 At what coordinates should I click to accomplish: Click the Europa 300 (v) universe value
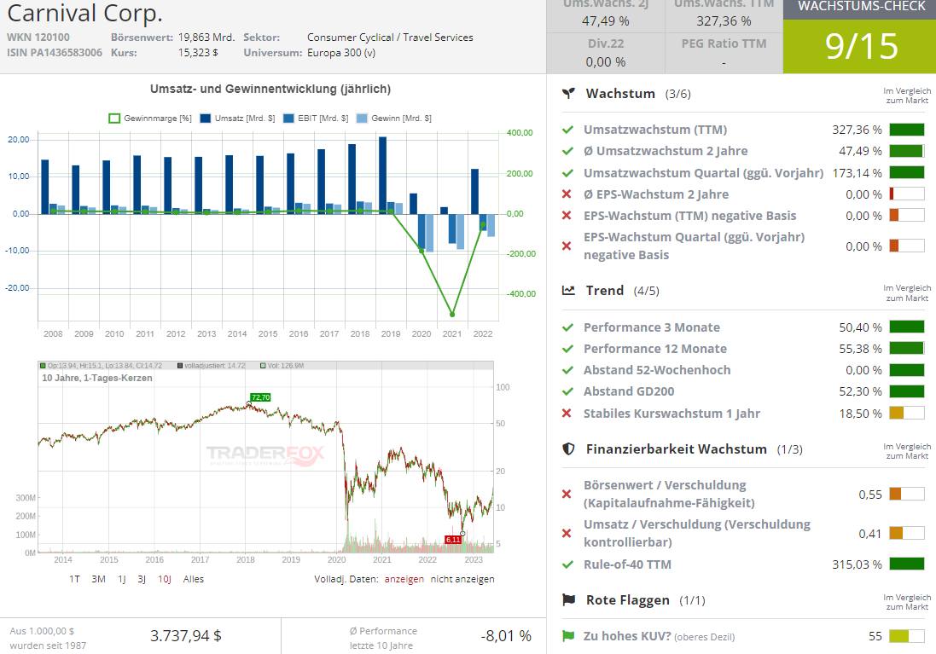[341, 53]
